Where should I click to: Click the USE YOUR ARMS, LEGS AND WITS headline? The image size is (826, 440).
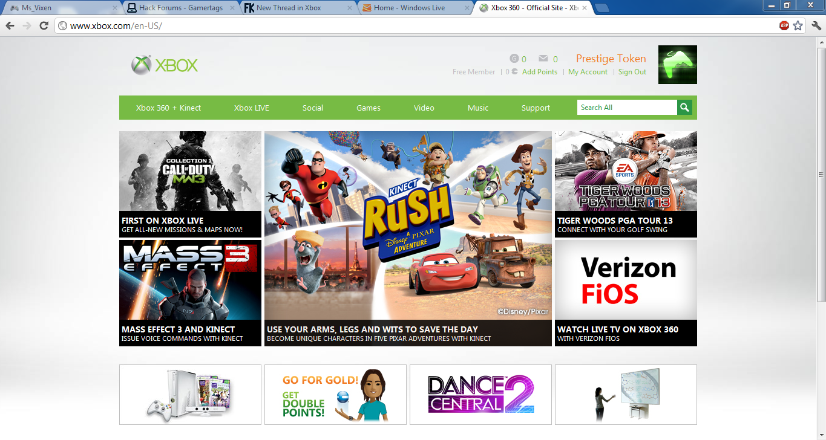(372, 329)
